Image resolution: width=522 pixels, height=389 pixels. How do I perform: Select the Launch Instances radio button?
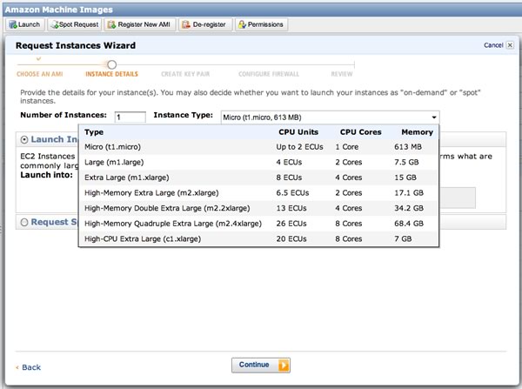[24, 139]
